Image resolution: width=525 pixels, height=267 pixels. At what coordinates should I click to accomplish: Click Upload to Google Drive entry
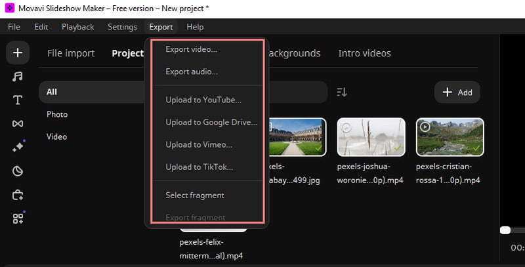click(211, 122)
